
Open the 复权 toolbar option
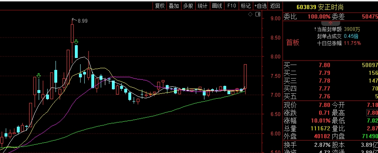click(160, 6)
